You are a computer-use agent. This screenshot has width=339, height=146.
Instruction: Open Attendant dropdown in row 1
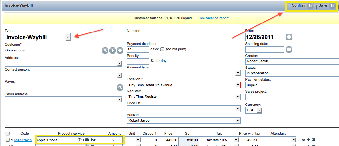(294, 140)
